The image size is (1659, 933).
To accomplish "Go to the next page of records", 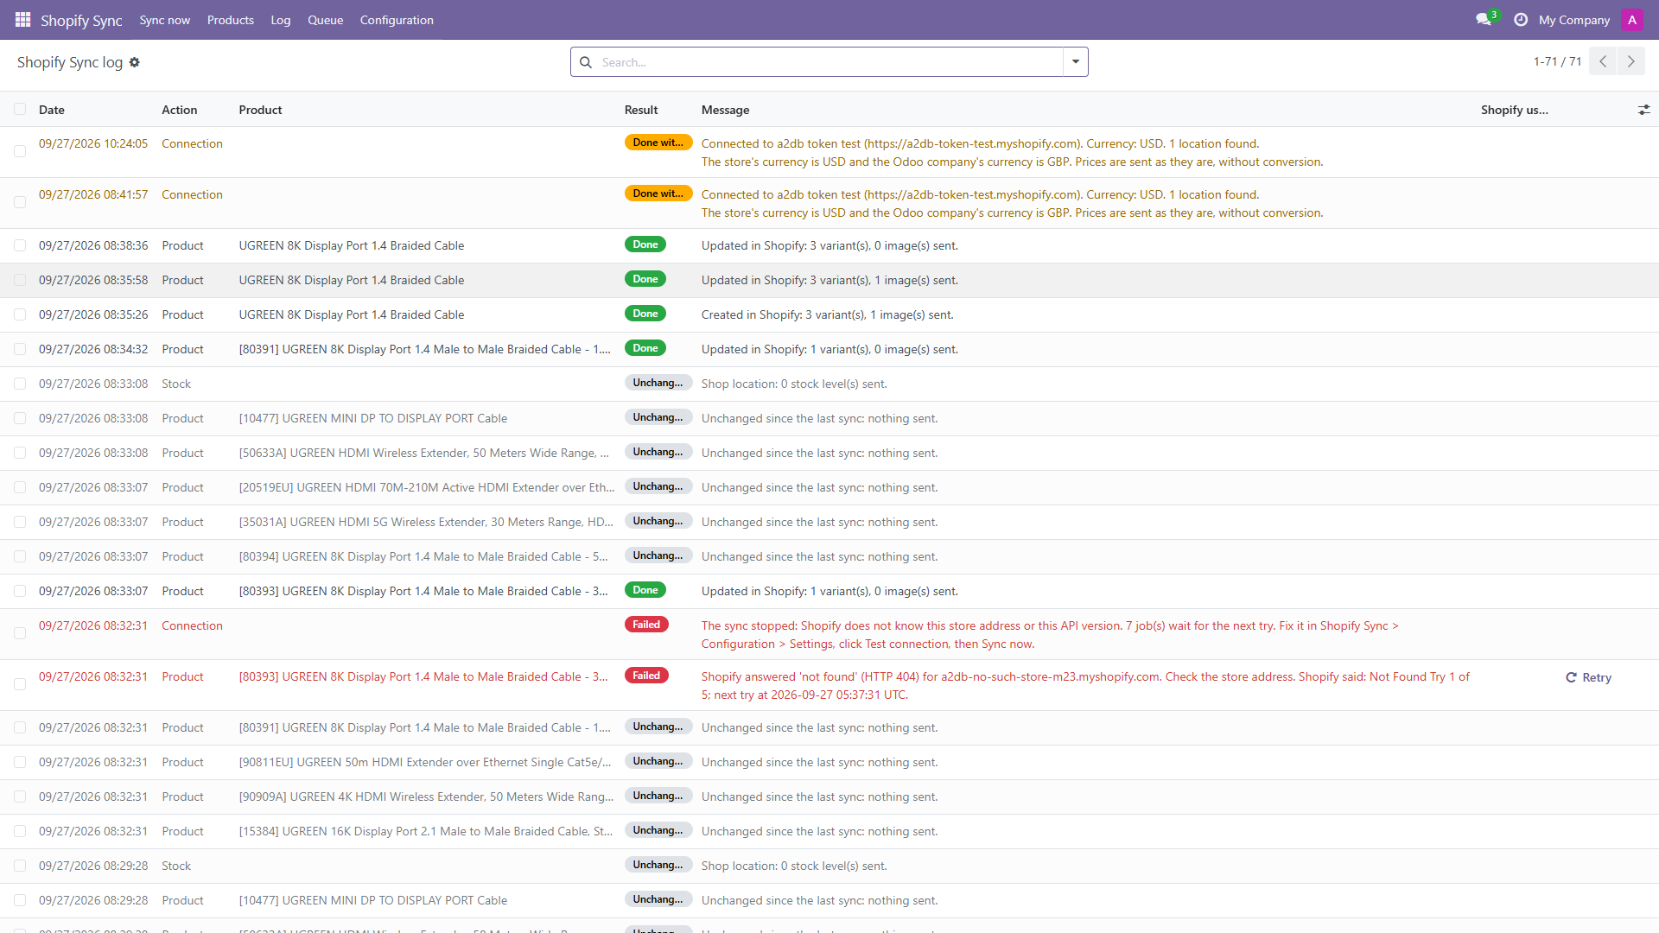I will click(x=1631, y=61).
